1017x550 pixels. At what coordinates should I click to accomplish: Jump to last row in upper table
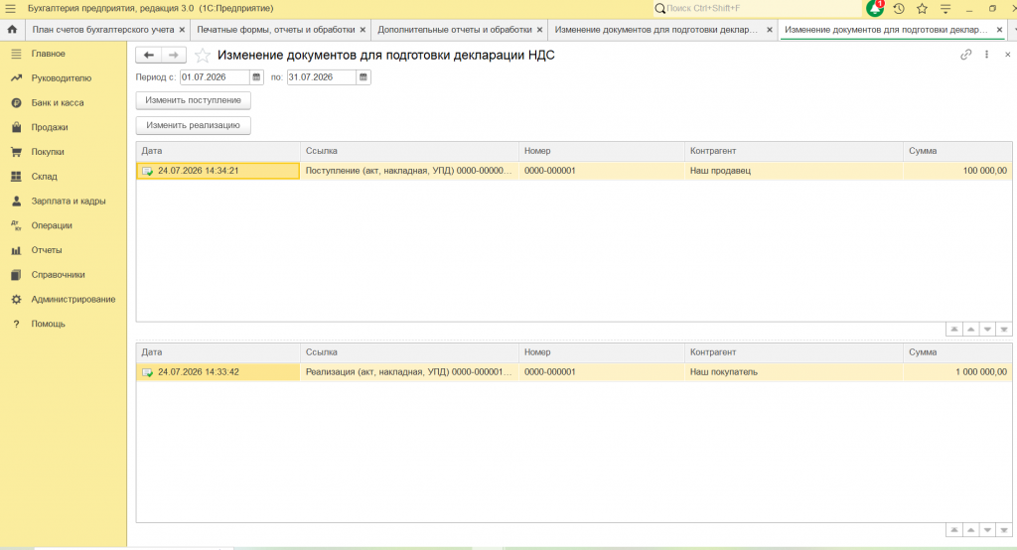pos(1004,330)
